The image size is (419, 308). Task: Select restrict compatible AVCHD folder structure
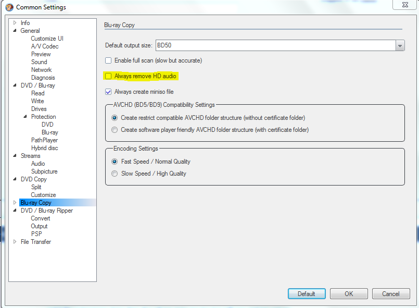(x=115, y=118)
